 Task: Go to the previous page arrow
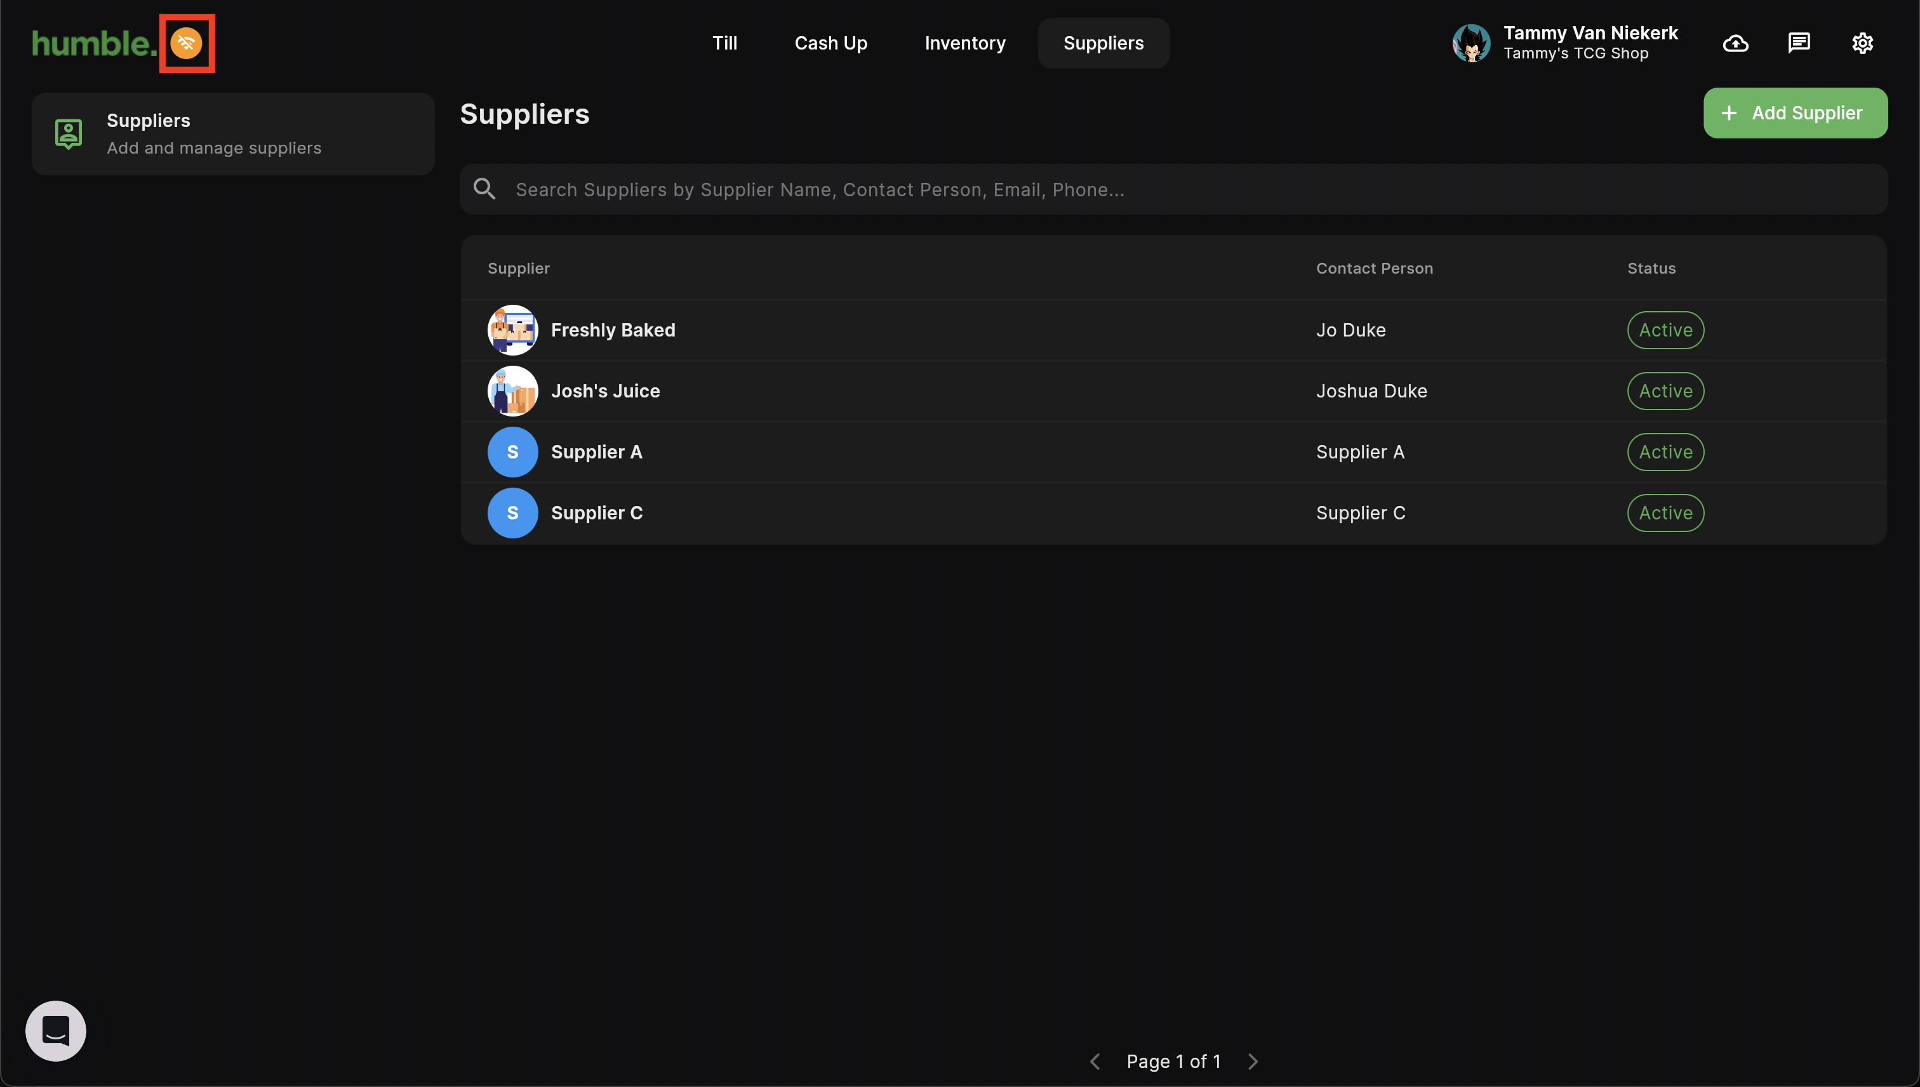click(x=1095, y=1061)
